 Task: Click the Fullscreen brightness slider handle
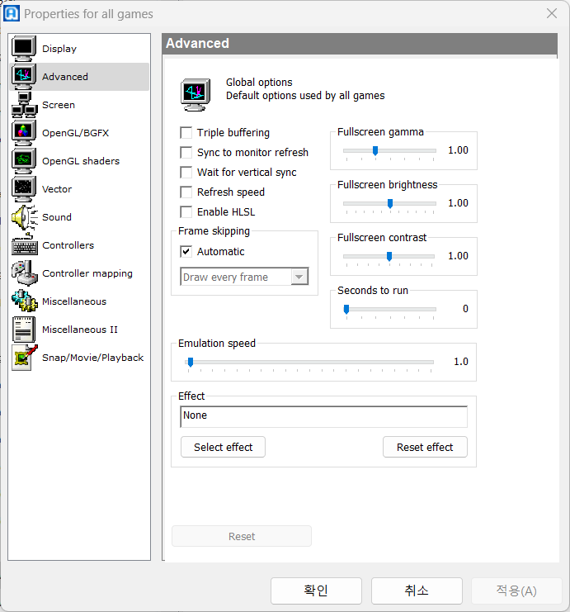coord(390,203)
